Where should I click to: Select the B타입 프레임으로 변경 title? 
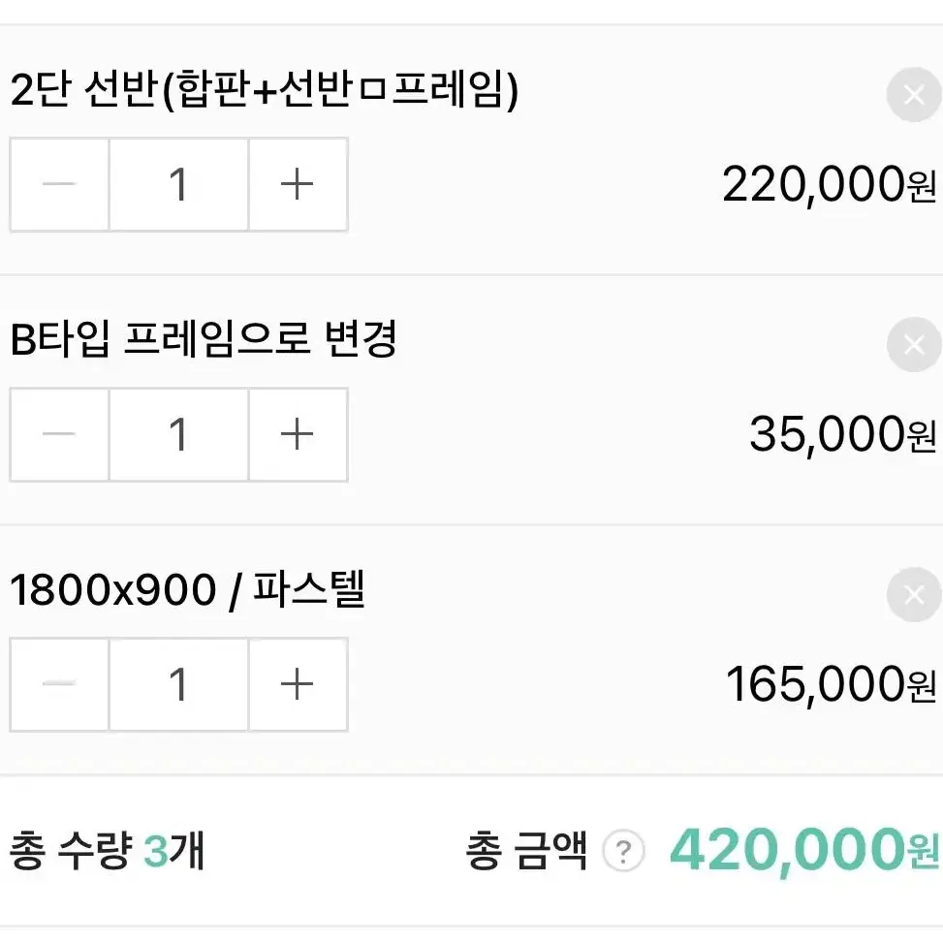click(204, 338)
